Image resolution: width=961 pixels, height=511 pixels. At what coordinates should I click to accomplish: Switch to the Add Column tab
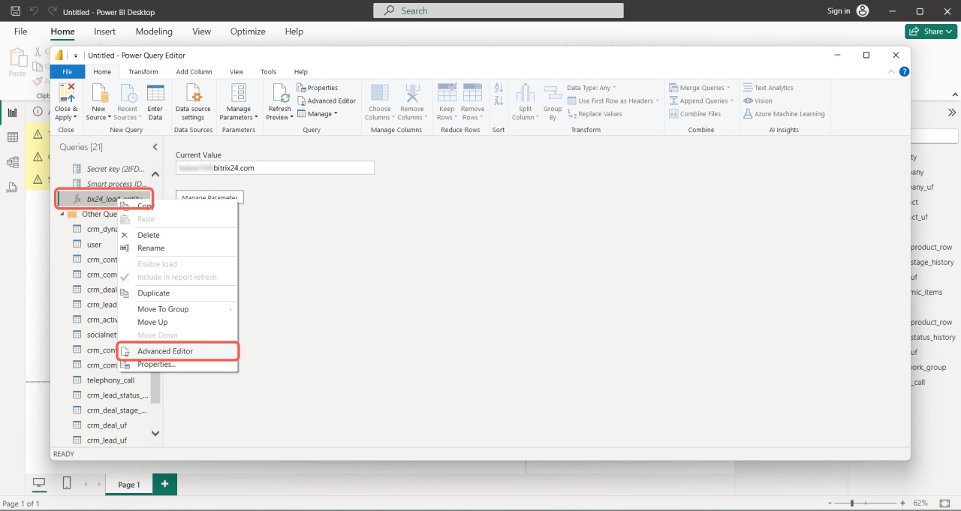[194, 72]
